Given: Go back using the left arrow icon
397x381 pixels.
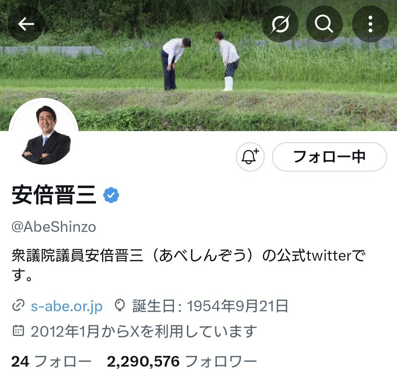Looking at the screenshot, I should (26, 24).
